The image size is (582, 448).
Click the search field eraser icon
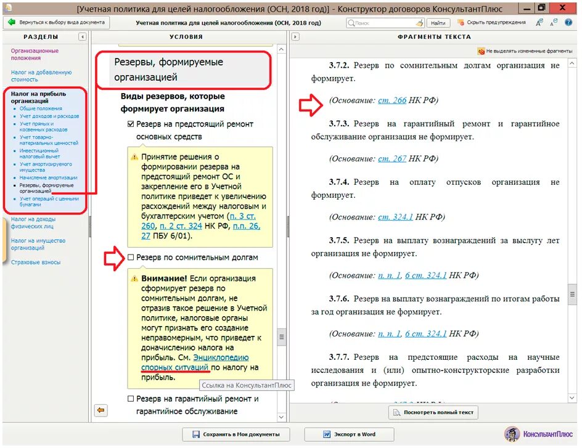coord(419,23)
